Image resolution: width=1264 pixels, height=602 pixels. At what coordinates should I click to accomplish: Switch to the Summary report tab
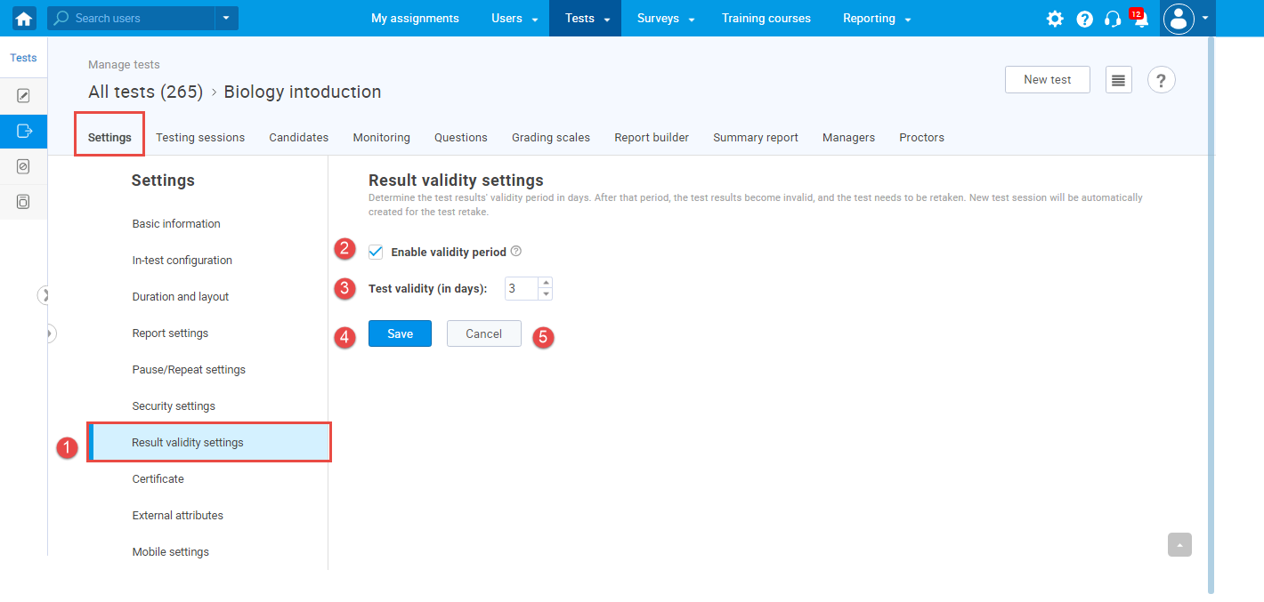click(756, 137)
